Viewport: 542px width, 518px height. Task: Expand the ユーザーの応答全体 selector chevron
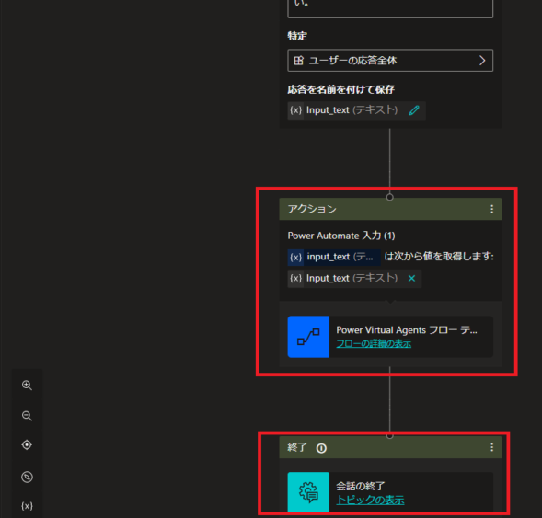[x=482, y=61]
